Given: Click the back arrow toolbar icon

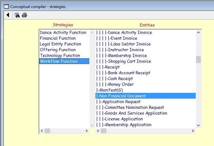Looking at the screenshot, I should (8, 15).
